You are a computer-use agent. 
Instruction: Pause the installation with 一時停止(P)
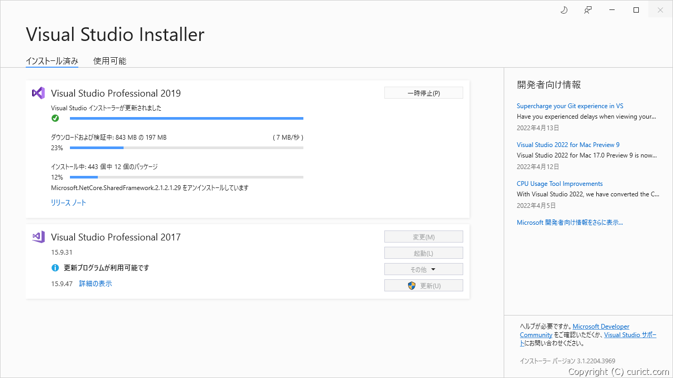click(x=423, y=92)
